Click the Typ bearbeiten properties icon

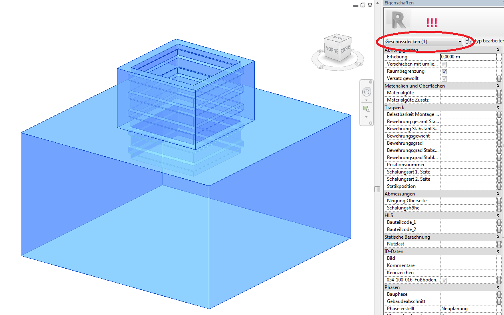pyautogui.click(x=469, y=41)
